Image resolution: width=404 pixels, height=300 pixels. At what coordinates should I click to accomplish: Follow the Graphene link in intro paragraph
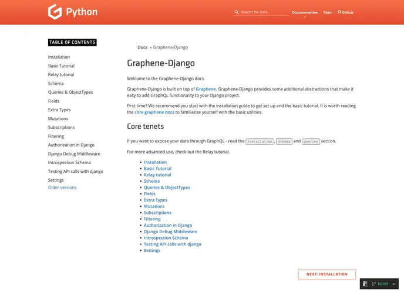(206, 89)
